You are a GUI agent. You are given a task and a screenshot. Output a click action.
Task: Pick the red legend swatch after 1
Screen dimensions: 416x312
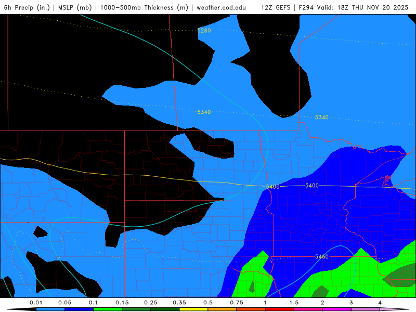[x=280, y=309]
